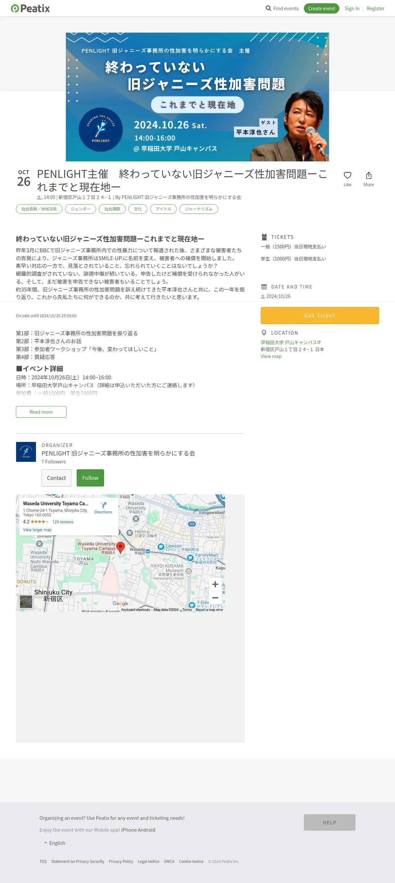Click View larger map link
Image resolution: width=395 pixels, height=883 pixels.
[x=37, y=530]
